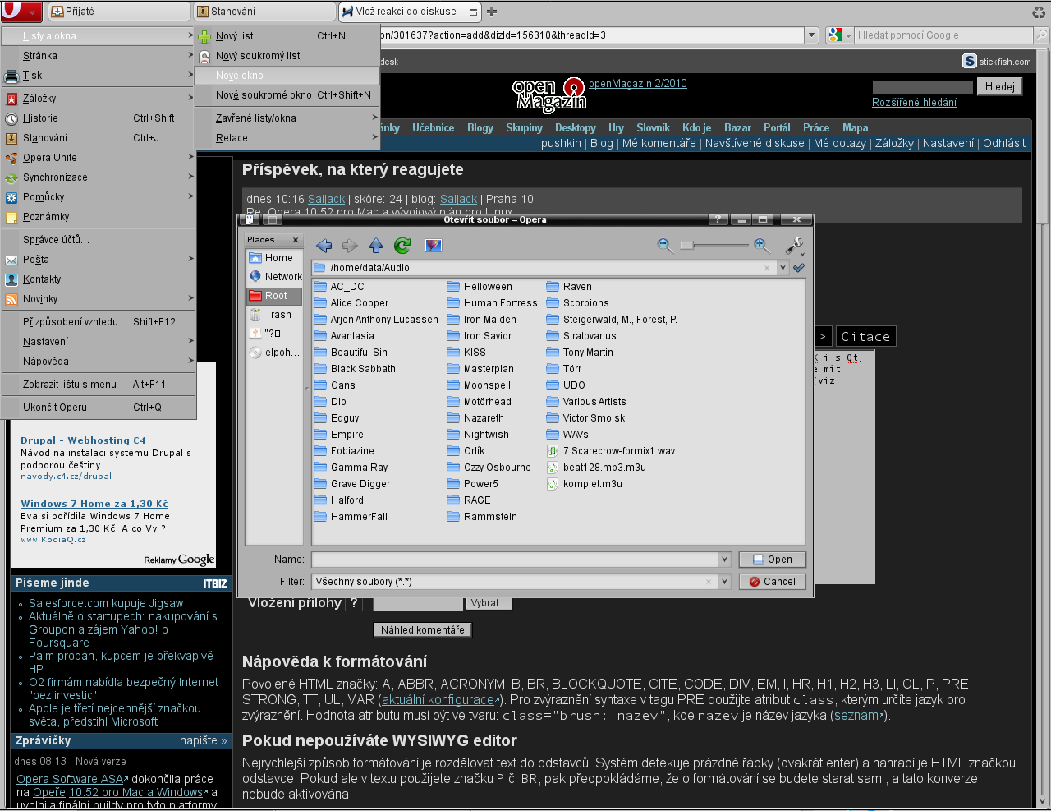Screen dimensions: 1051x811
Task: Click Nový list menu entry
Action: (287, 36)
